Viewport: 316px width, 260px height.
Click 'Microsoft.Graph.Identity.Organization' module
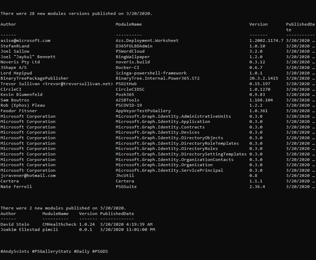[x=164, y=165]
